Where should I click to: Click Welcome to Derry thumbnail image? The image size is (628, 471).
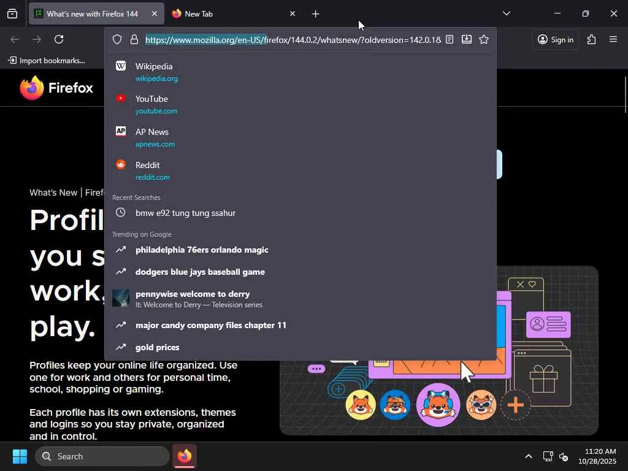point(121,298)
